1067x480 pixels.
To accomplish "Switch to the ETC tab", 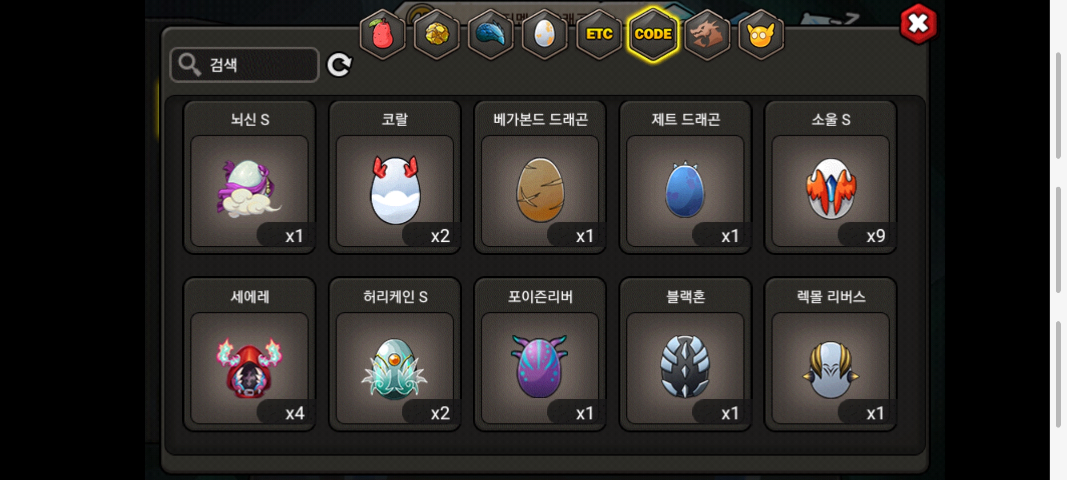I will (599, 34).
